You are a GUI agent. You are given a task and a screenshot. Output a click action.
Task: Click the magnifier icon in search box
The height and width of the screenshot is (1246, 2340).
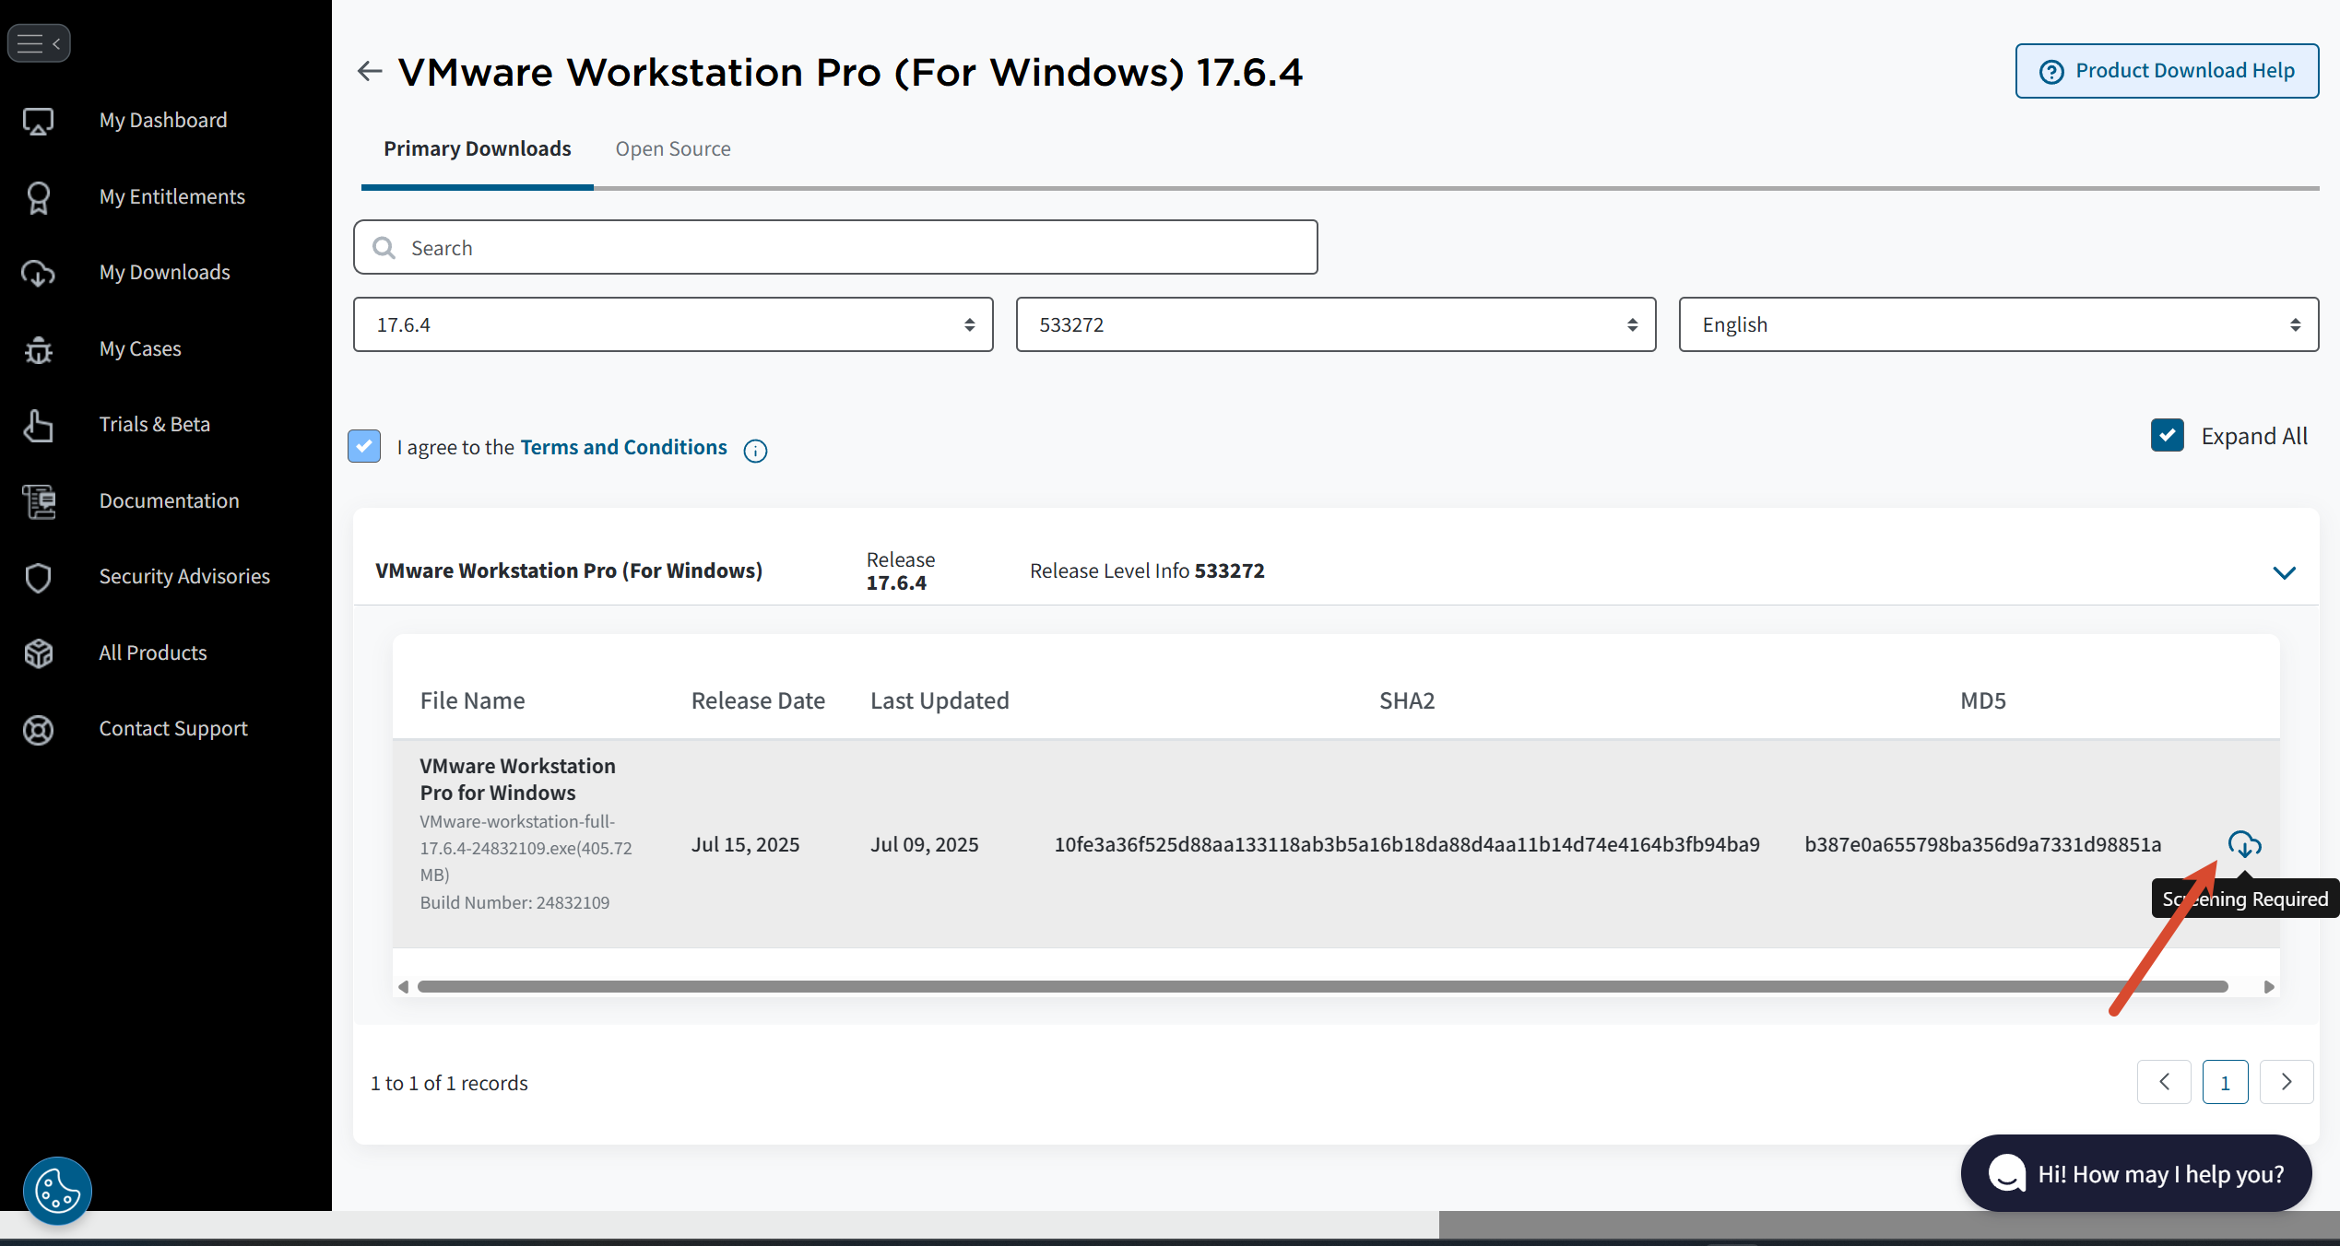coord(384,248)
